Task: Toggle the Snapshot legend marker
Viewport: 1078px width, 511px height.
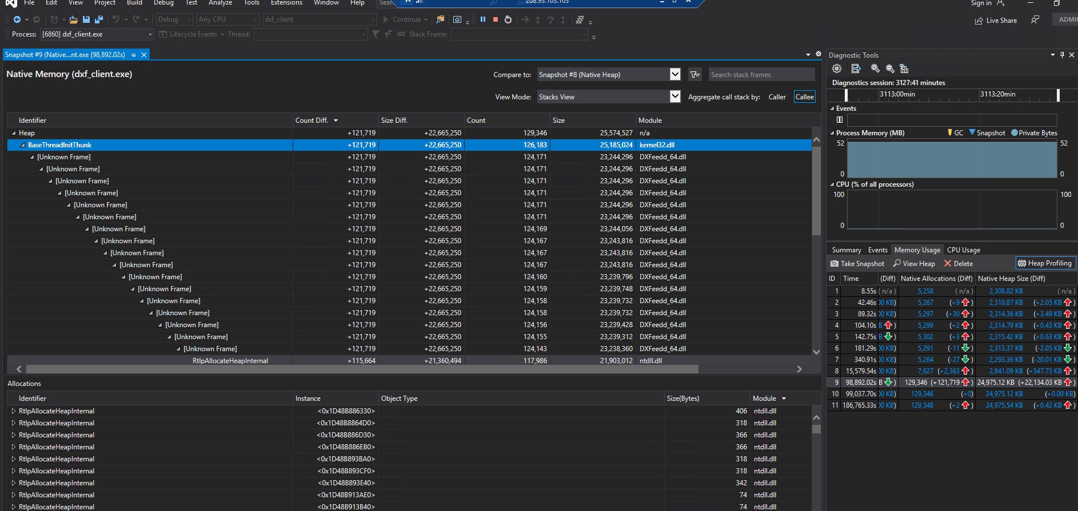Action: (987, 133)
